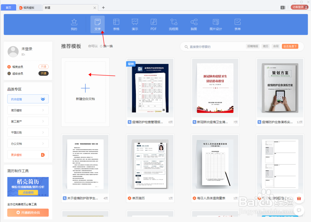Click the 访客登录 login button
This screenshot has width=311, height=222.
click(x=299, y=7)
